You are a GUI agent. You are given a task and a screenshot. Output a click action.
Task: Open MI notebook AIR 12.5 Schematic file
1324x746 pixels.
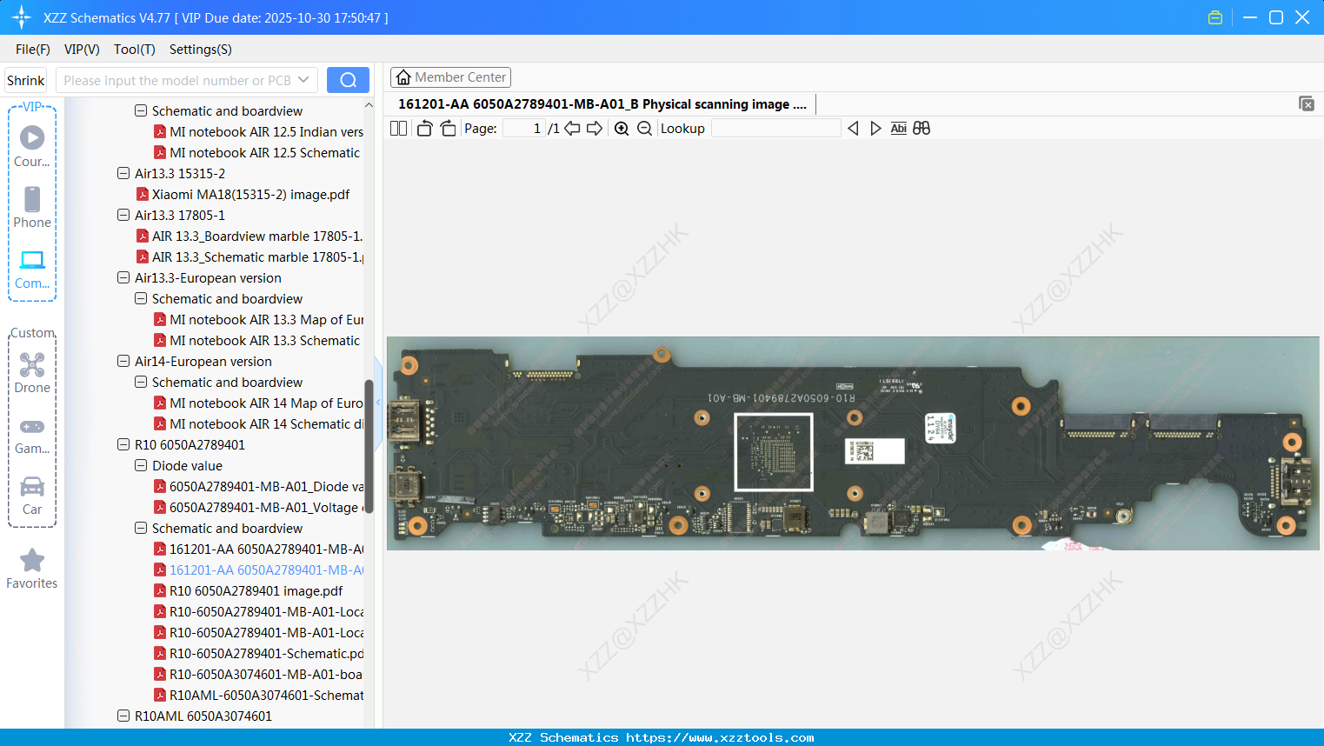click(264, 153)
